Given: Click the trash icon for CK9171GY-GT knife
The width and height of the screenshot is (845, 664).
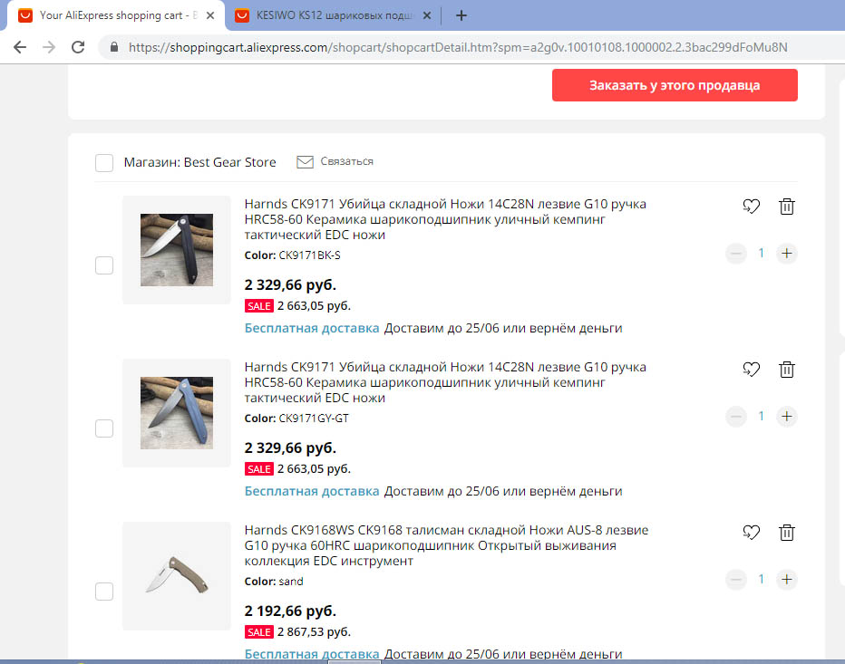Looking at the screenshot, I should tap(786, 370).
